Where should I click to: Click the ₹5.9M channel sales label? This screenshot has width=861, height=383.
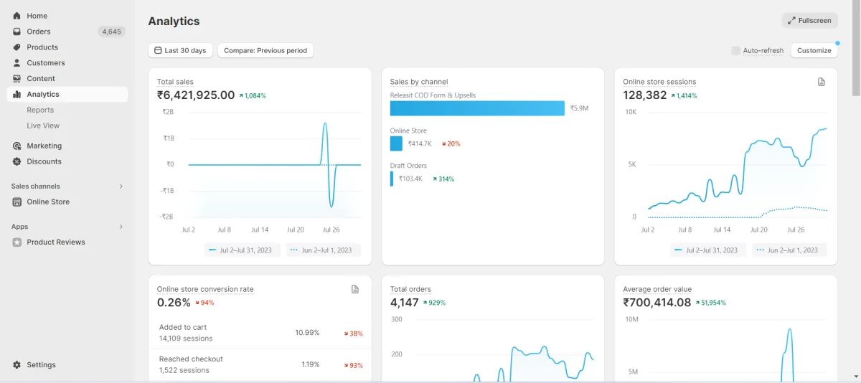tap(579, 108)
